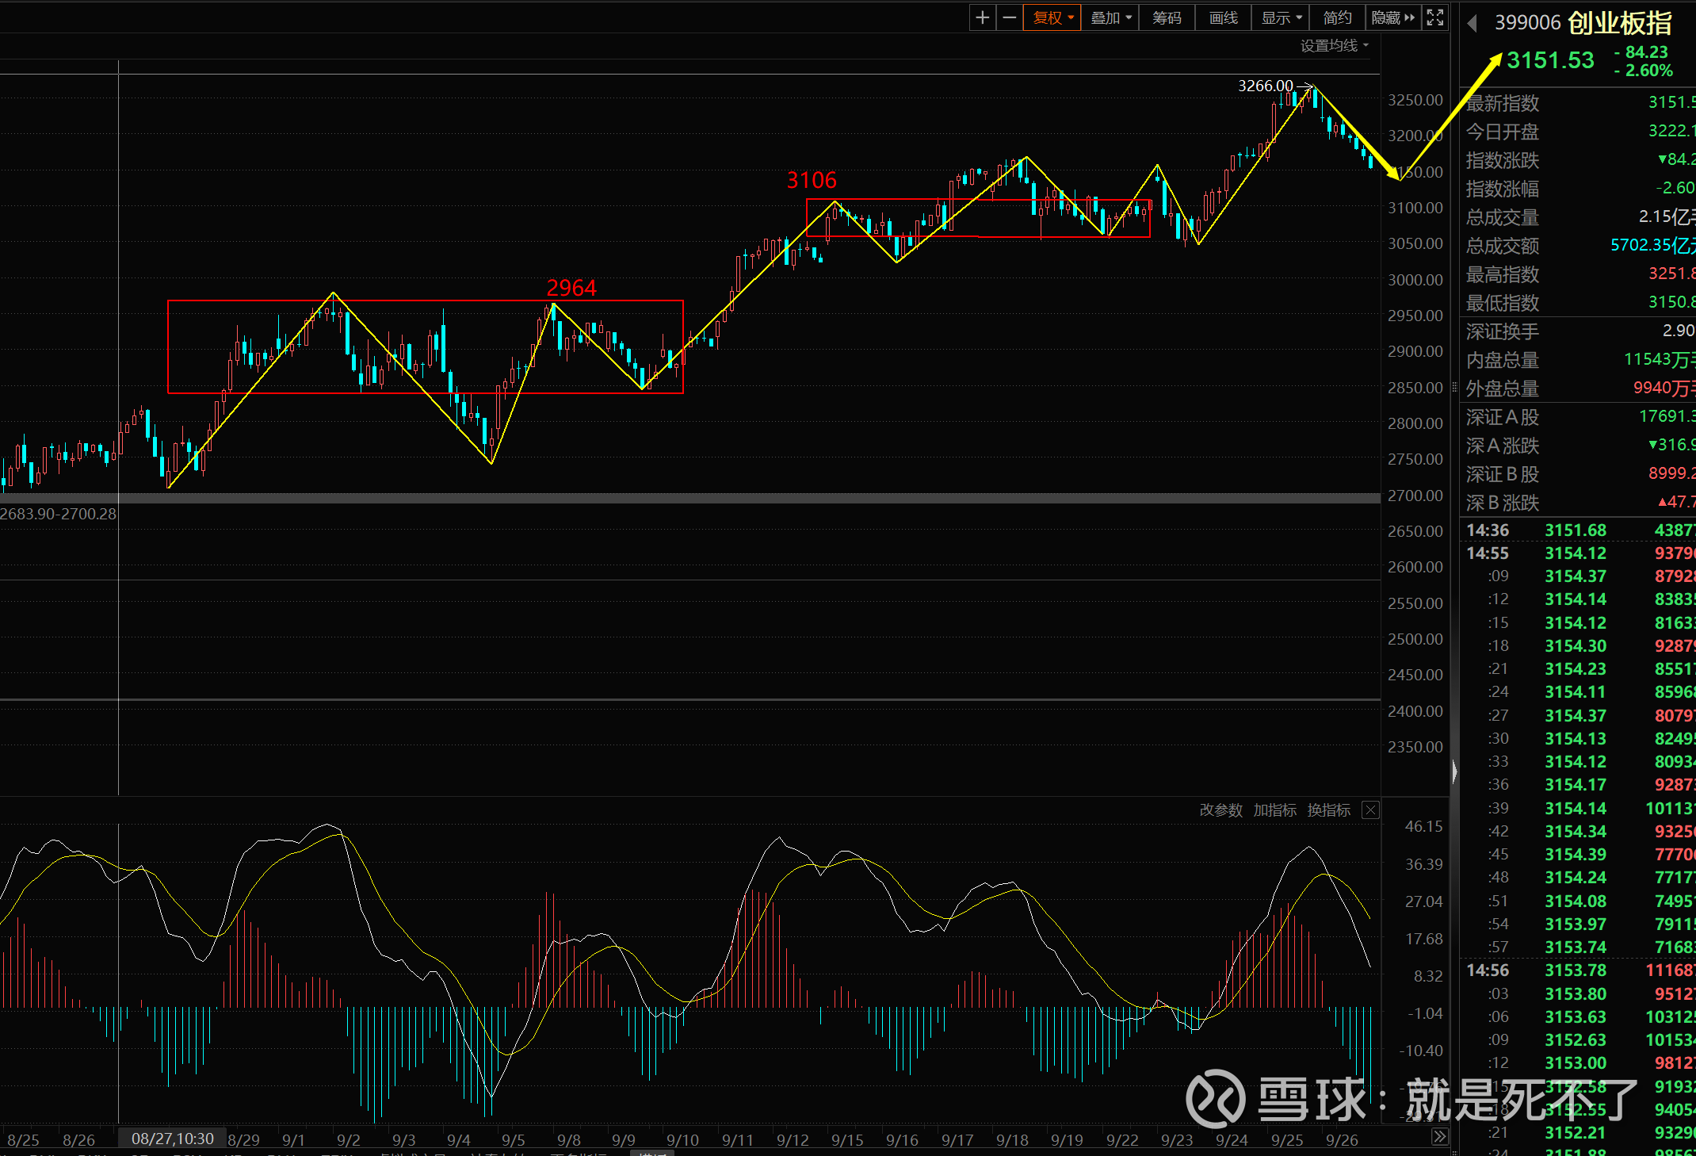This screenshot has height=1156, width=1696.
Task: Collapse the right panel via divider arrow
Action: pyautogui.click(x=1454, y=771)
